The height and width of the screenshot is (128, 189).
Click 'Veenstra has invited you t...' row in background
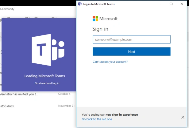click(19, 94)
